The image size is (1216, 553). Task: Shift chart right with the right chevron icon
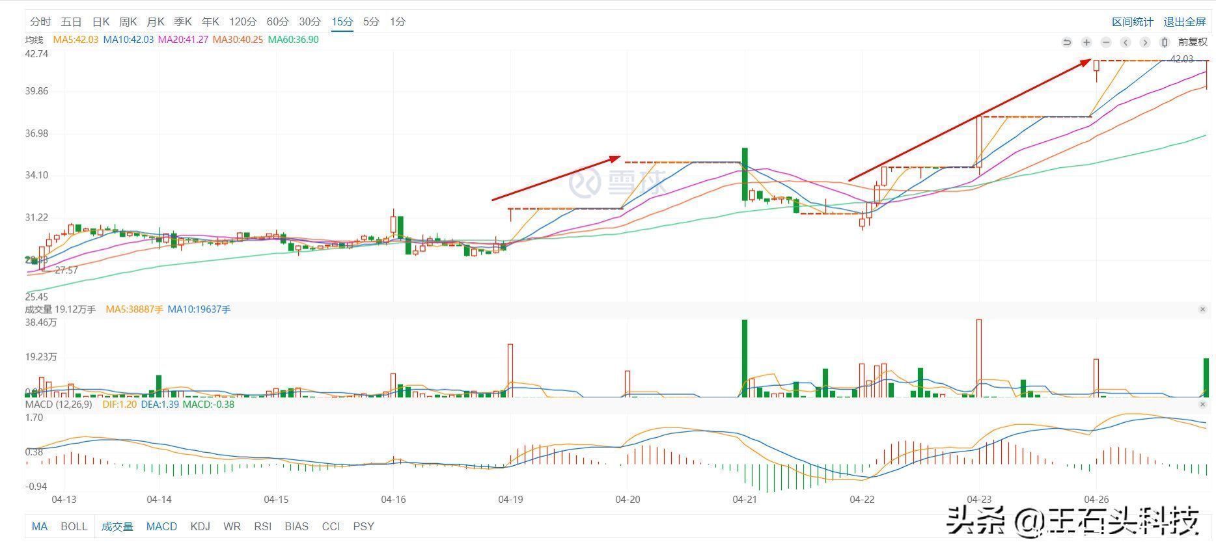(x=1144, y=42)
